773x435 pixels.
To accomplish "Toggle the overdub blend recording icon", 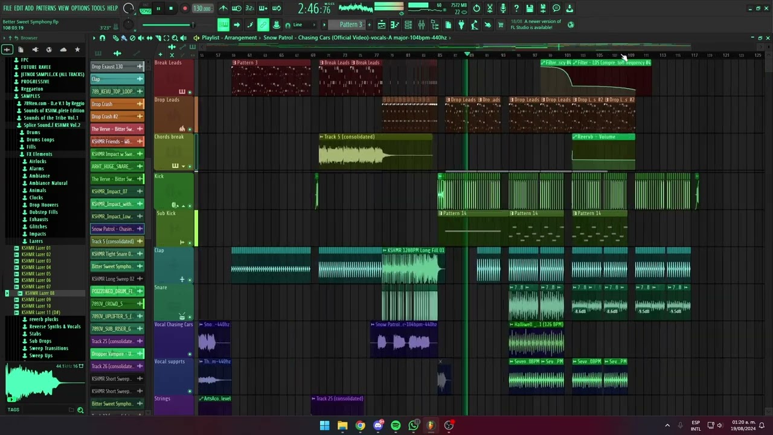I will point(263,8).
